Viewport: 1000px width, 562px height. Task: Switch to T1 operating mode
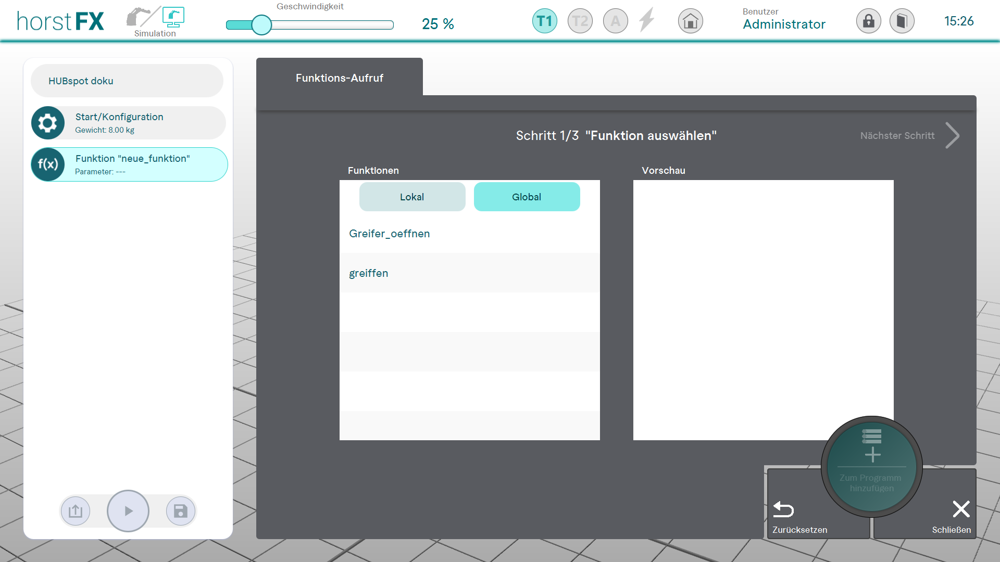coord(544,21)
